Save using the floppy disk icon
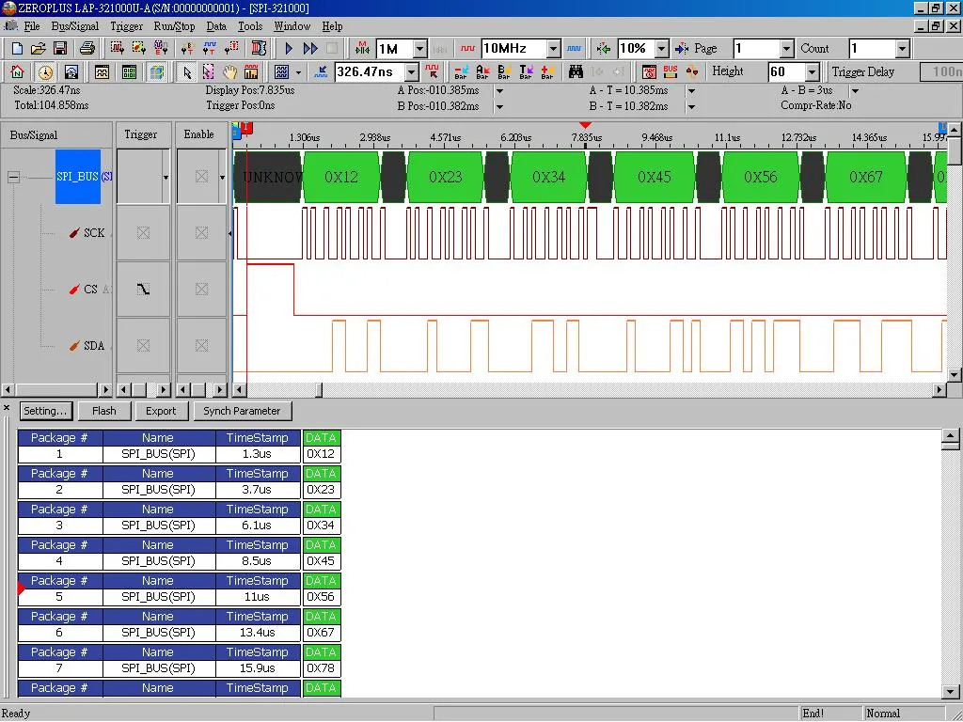This screenshot has width=963, height=722. click(x=60, y=49)
